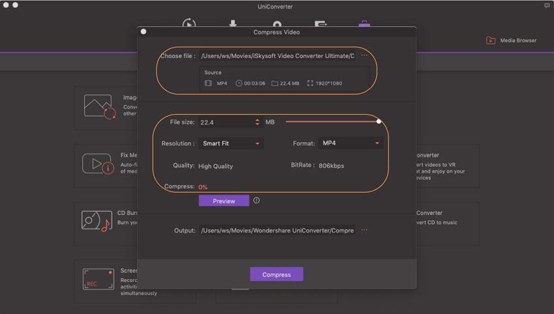Open the Image Converter tool icon

pos(100,106)
